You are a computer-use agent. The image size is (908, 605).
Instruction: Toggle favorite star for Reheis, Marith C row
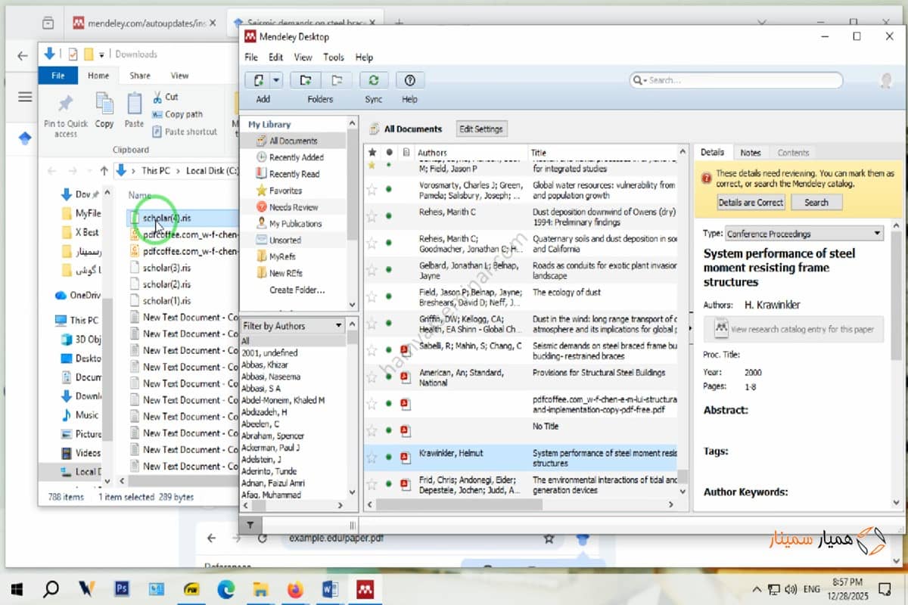click(x=372, y=216)
